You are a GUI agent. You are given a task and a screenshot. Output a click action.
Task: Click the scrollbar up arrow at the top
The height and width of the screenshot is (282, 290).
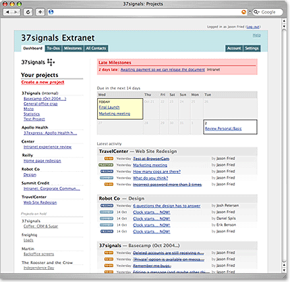pyautogui.click(x=284, y=21)
